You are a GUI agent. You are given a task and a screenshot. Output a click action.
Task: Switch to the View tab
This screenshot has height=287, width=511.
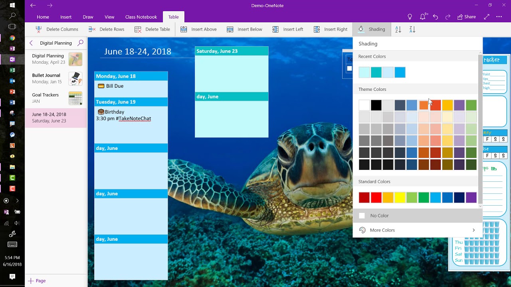coord(109,17)
